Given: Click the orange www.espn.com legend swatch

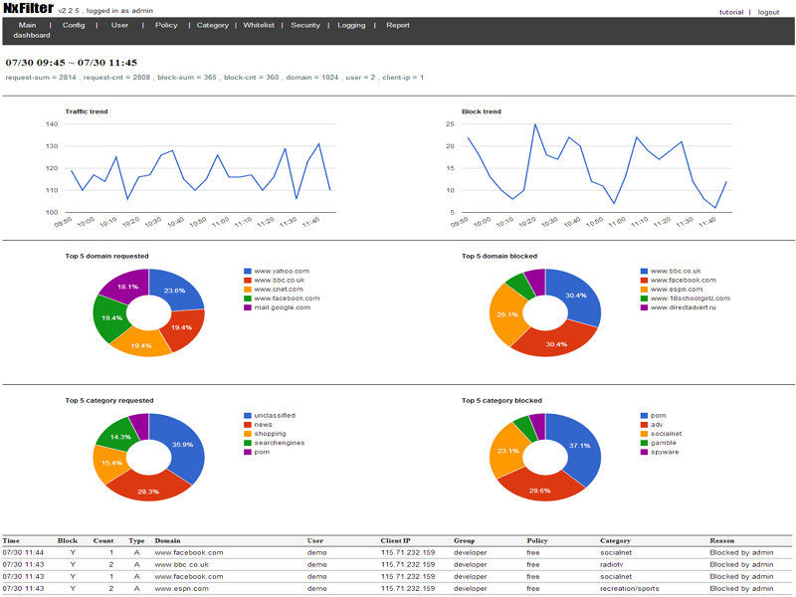Looking at the screenshot, I should 644,290.
